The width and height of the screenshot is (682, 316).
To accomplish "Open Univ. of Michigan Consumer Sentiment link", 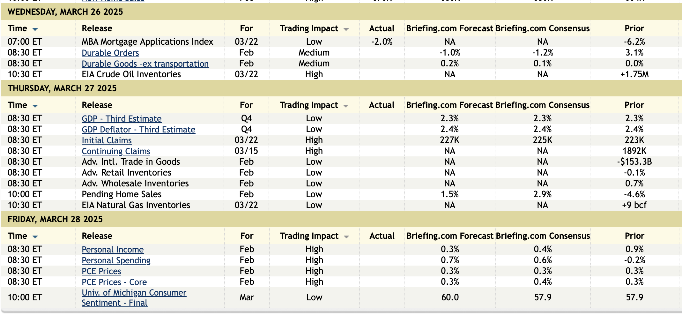I will (x=134, y=293).
